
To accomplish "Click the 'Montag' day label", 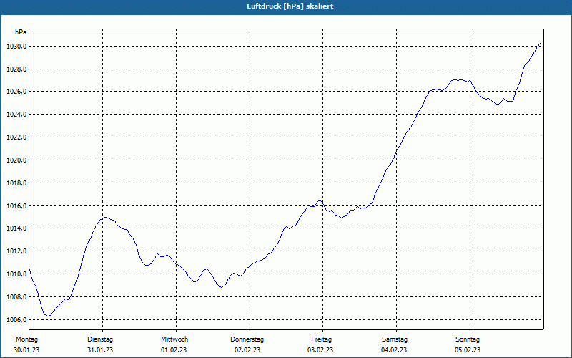I will coord(26,339).
